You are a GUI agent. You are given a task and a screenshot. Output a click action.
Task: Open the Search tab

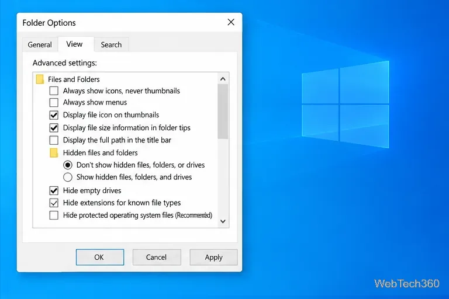pos(111,44)
